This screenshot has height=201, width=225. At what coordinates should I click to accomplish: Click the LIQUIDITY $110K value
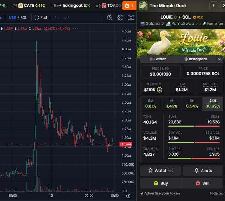150,90
